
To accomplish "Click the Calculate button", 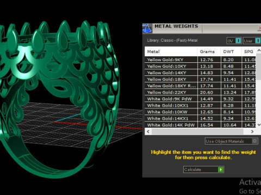I will (203, 170).
